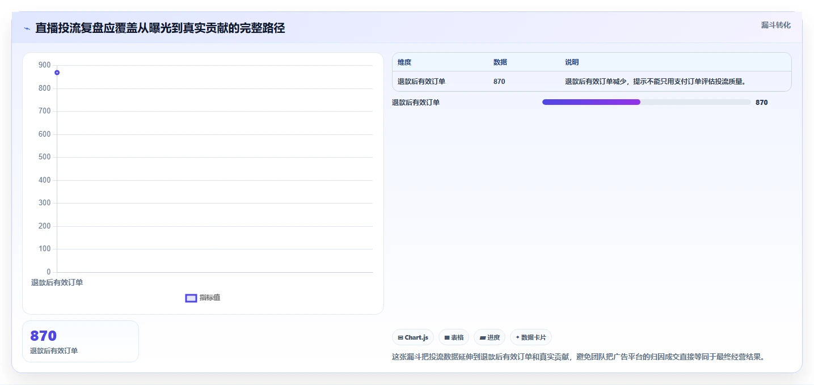Image resolution: width=814 pixels, height=385 pixels.
Task: Click the footer description starting 这张漏斗
Action: coord(579,357)
